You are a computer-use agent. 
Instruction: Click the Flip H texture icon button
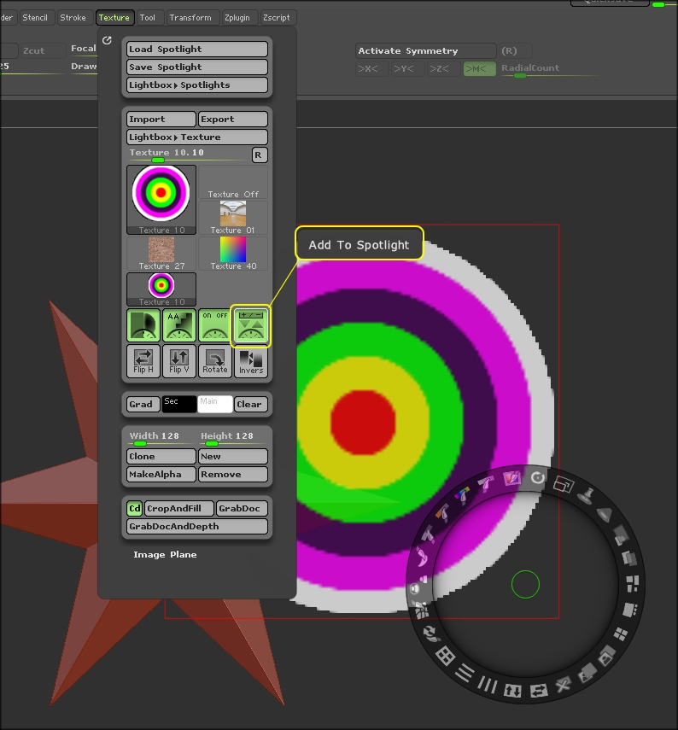coord(143,361)
